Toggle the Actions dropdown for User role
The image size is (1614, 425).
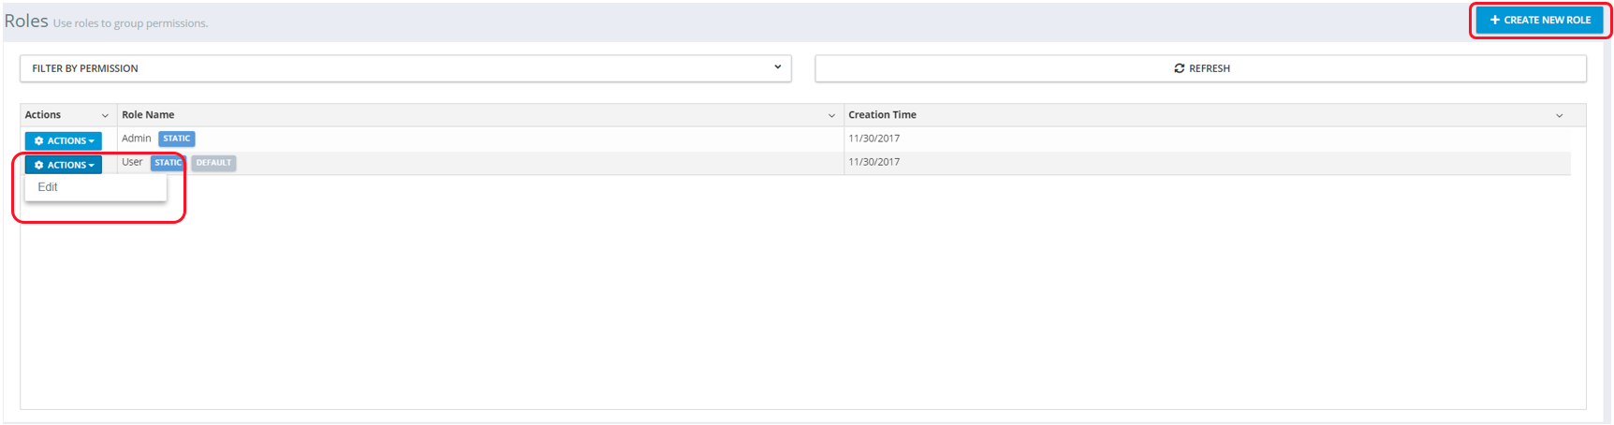click(x=64, y=165)
